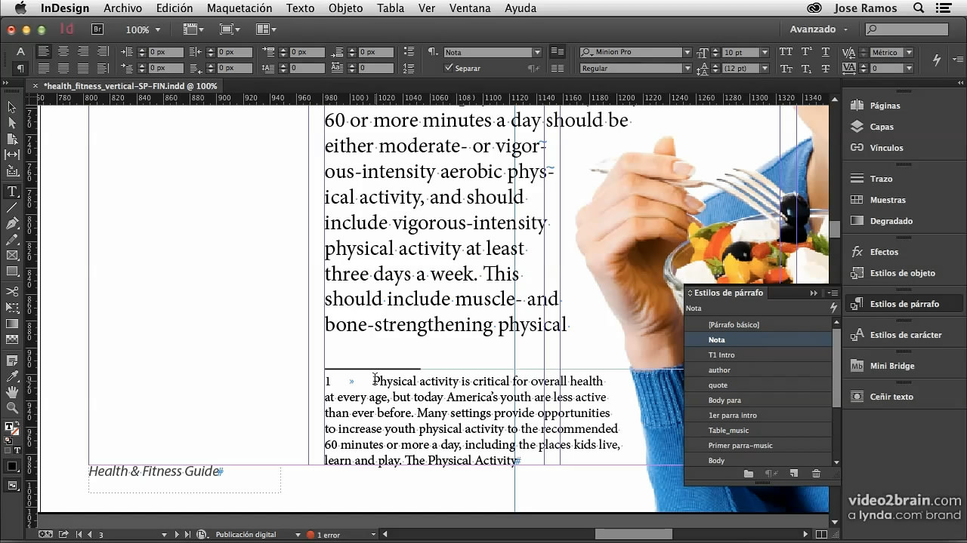
Task: Select the Gradient Swatch tool
Action: pyautogui.click(x=12, y=324)
